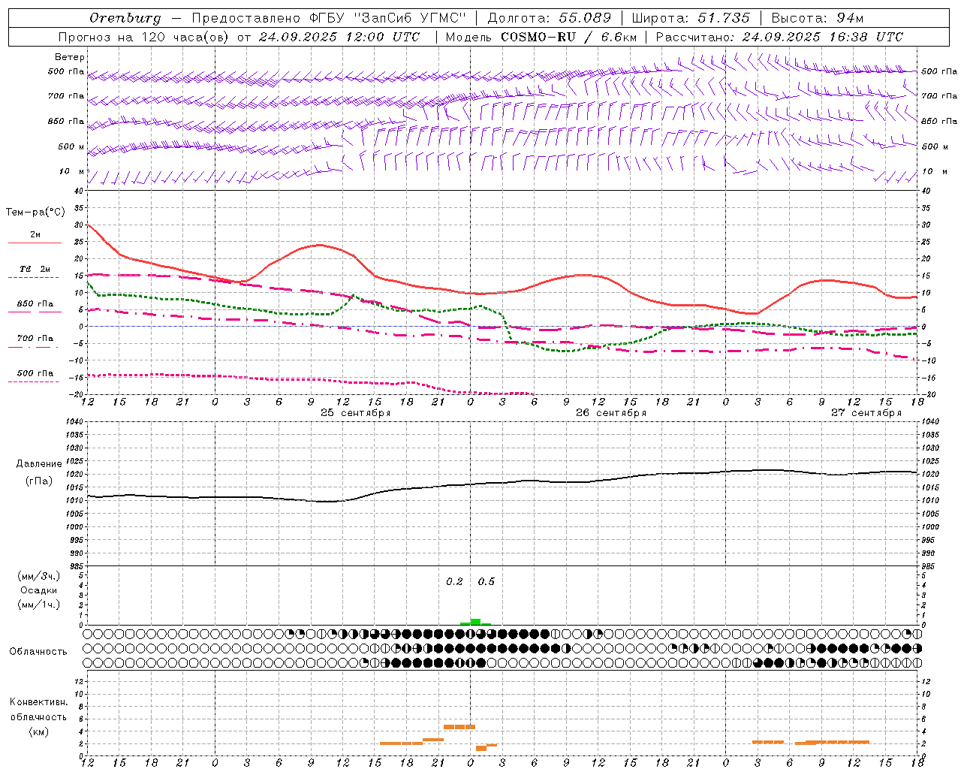961x769 pixels.
Task: Click the "Td 2м" dew point legend label
Action: pos(35,269)
